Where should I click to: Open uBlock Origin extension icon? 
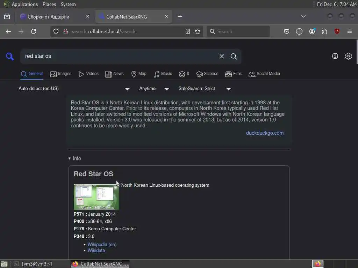(337, 31)
